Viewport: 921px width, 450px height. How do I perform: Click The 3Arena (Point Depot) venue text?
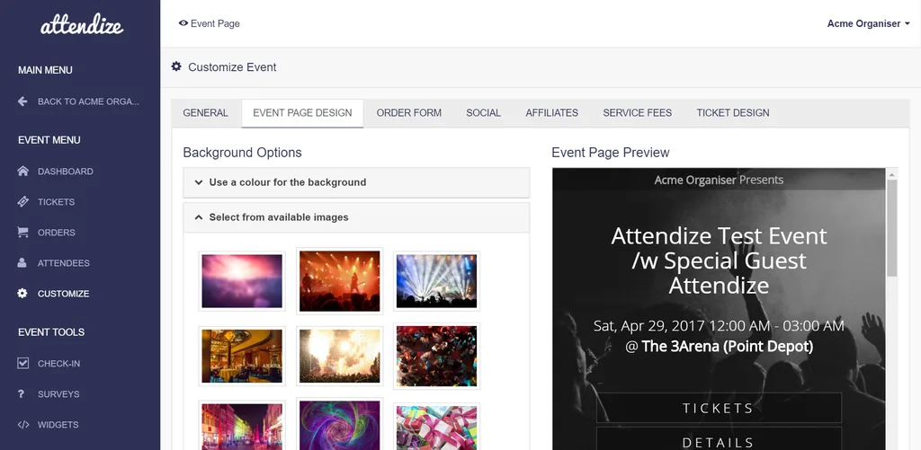coord(727,346)
